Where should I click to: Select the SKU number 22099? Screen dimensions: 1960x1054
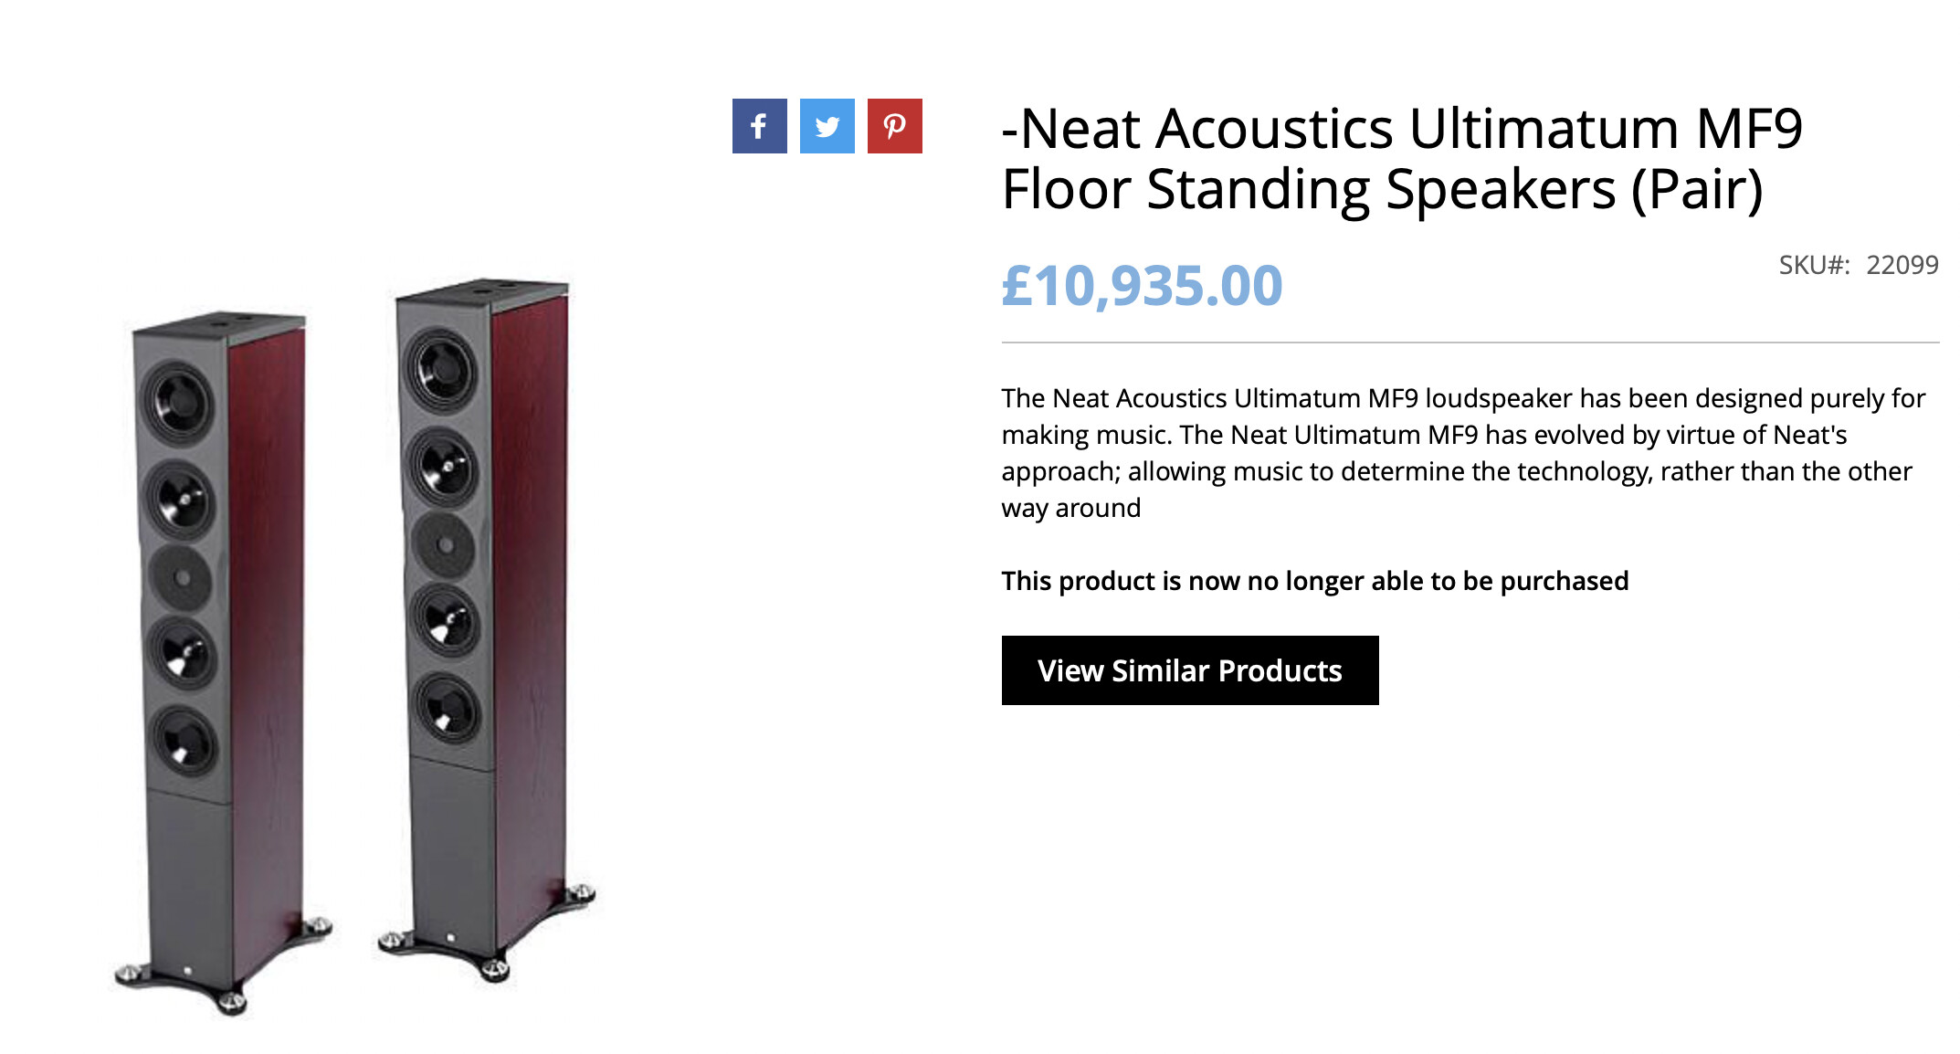pos(1902,265)
